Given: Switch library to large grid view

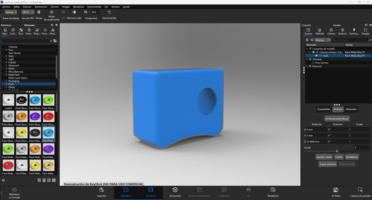Looking at the screenshot, I should [54, 180].
